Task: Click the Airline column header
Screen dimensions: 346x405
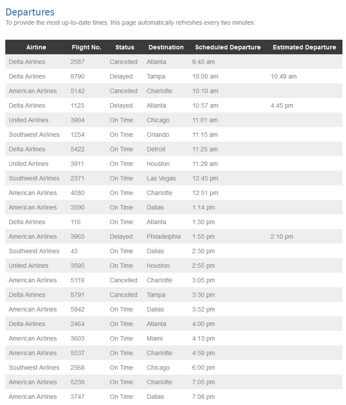Action: (36, 47)
